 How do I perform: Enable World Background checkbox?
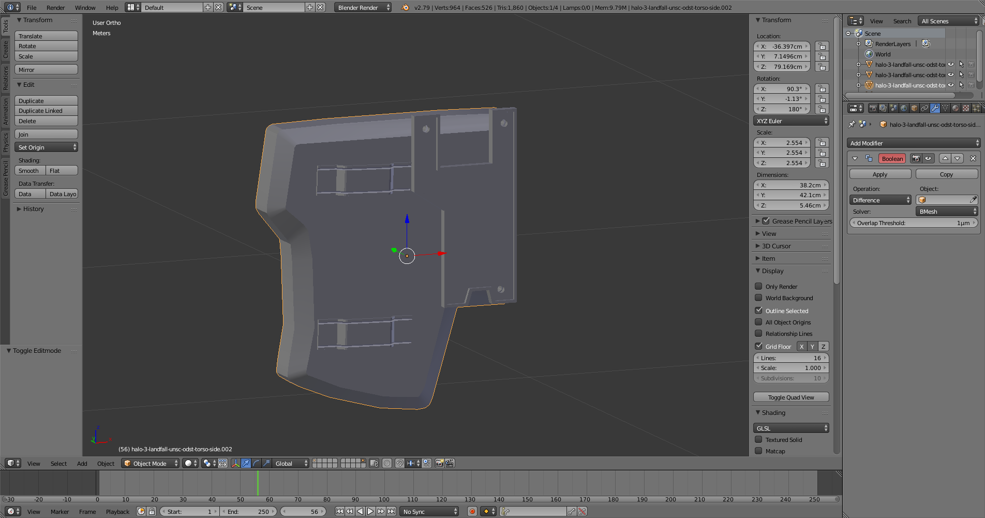click(758, 298)
